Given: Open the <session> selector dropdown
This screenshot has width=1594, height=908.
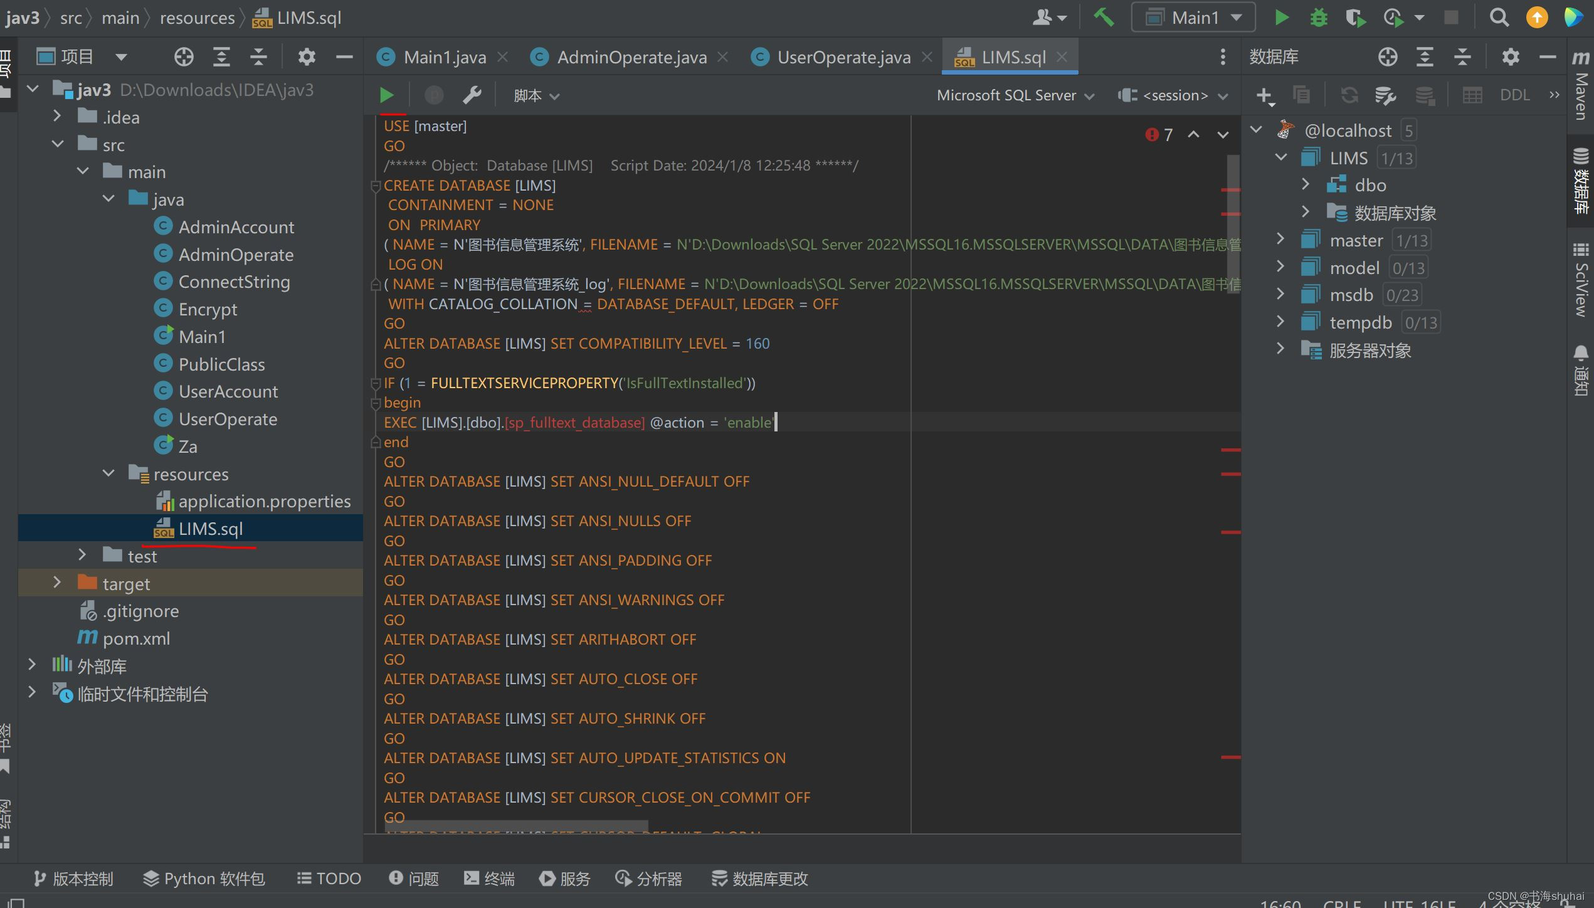Looking at the screenshot, I should [x=1173, y=95].
